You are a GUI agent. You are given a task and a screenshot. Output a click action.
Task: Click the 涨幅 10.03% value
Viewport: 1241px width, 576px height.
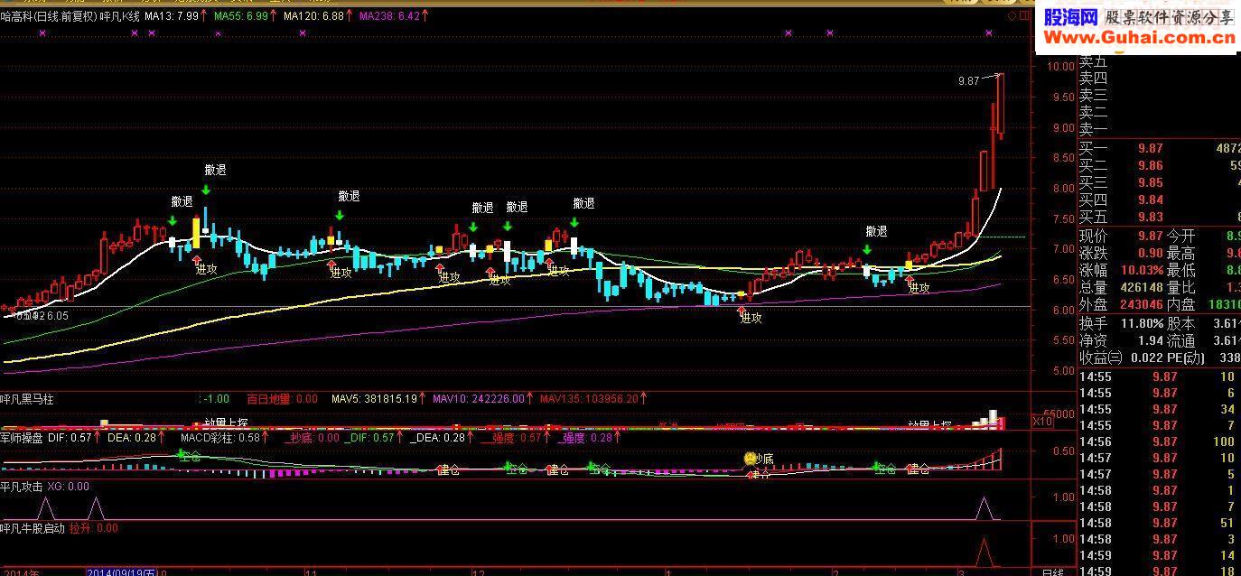pyautogui.click(x=1143, y=270)
